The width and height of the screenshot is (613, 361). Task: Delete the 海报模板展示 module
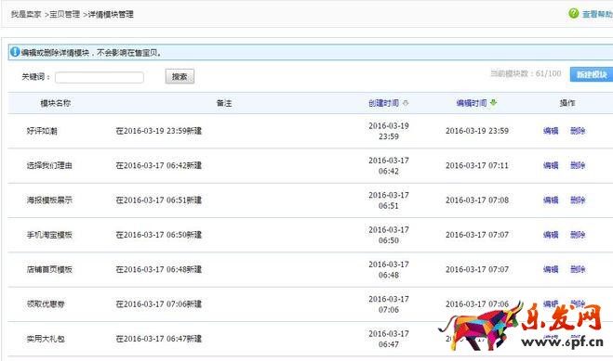(x=578, y=200)
